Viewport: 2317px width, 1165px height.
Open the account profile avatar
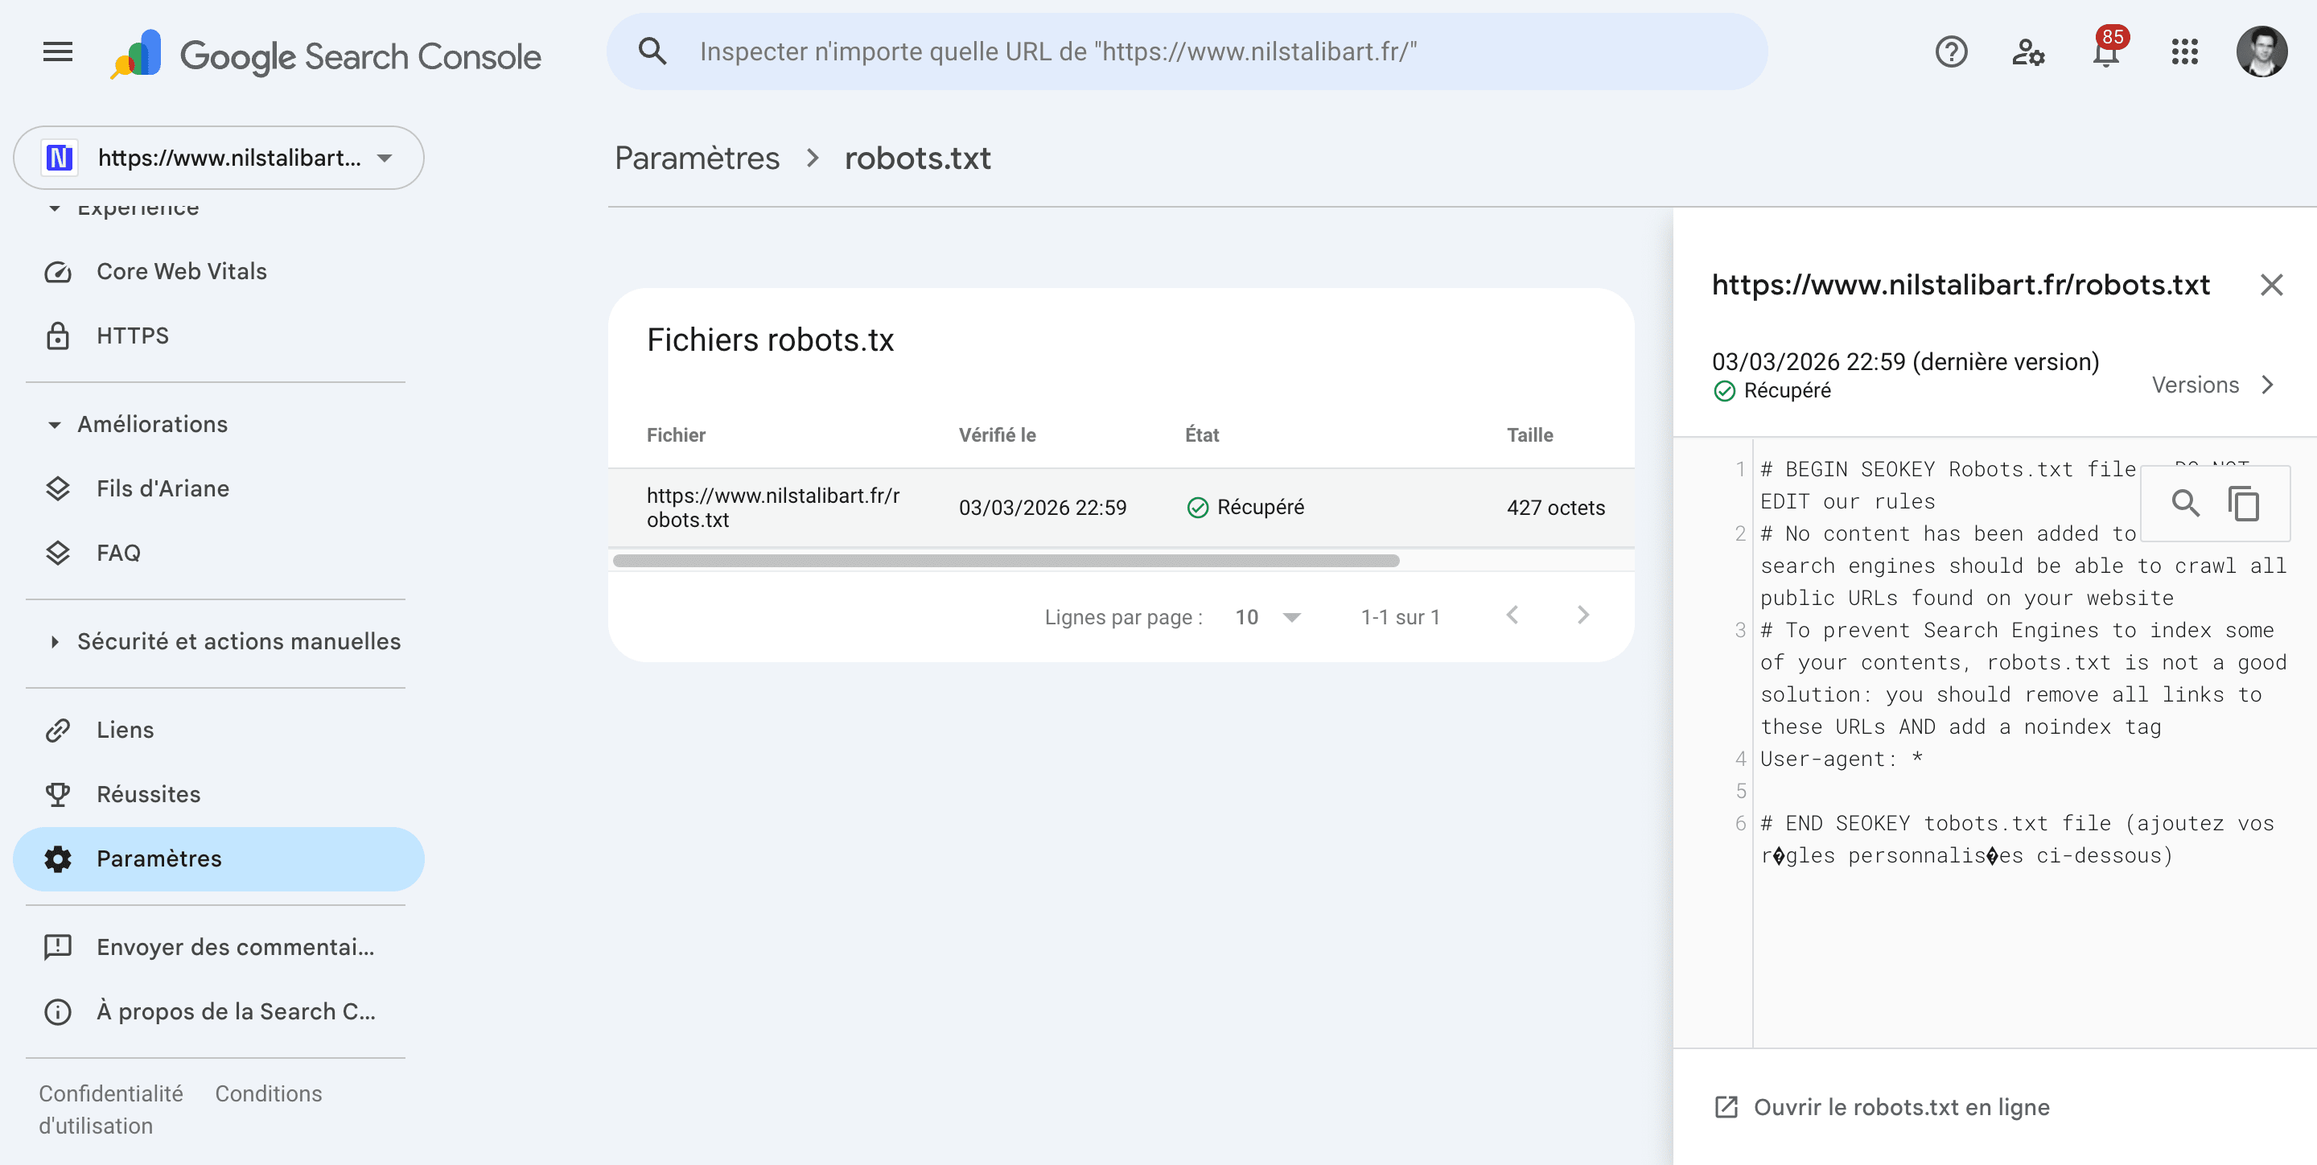pyautogui.click(x=2261, y=52)
